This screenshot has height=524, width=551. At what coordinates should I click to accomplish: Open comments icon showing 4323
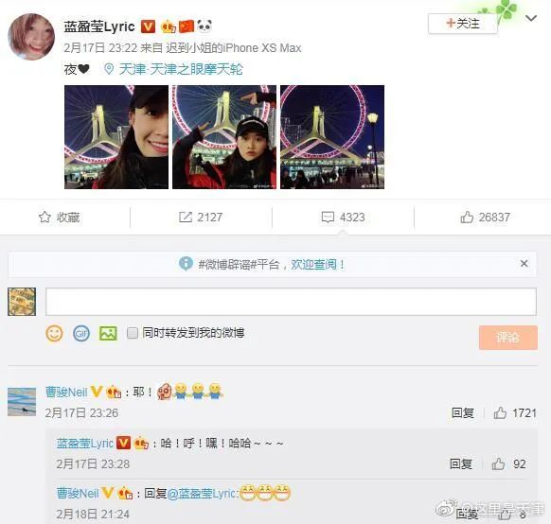click(328, 218)
